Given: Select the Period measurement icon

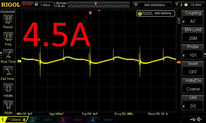Looking at the screenshot, I should (x=8, y=20).
